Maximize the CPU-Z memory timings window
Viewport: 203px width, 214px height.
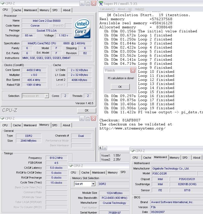[88, 118]
